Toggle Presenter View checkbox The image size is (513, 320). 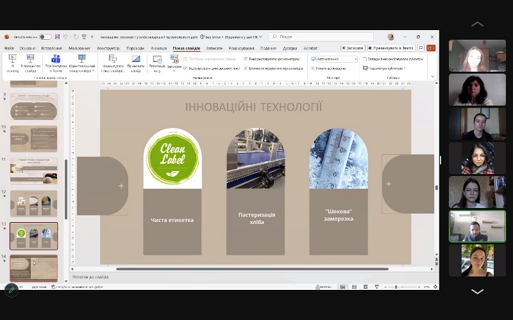coord(313,68)
